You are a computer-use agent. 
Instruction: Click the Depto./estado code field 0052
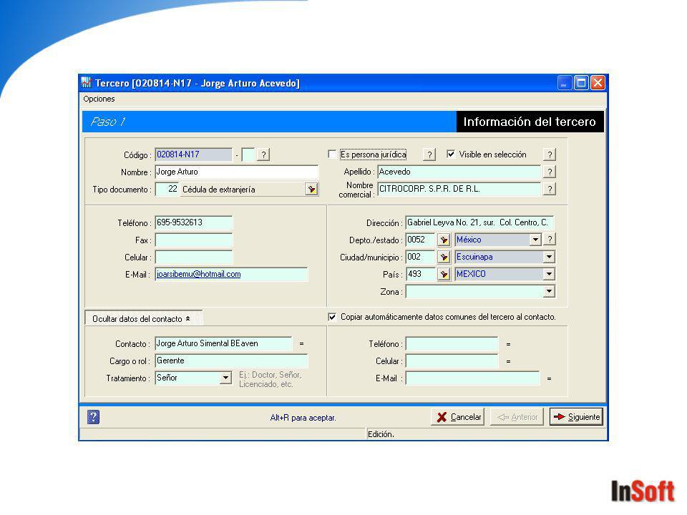pyautogui.click(x=420, y=240)
